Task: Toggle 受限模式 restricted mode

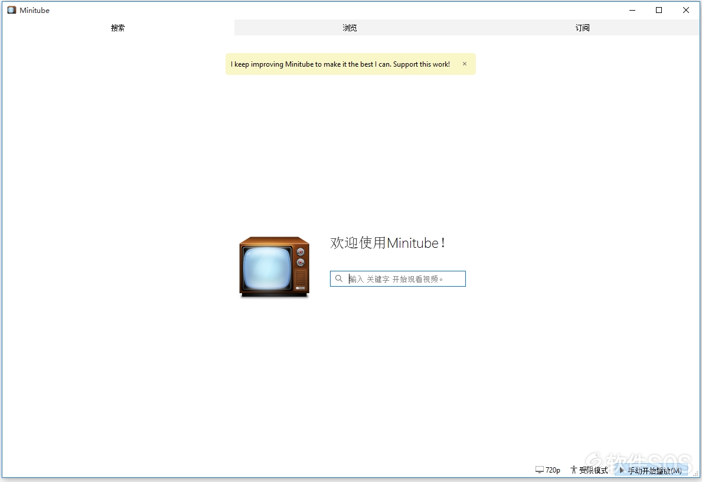Action: (589, 470)
